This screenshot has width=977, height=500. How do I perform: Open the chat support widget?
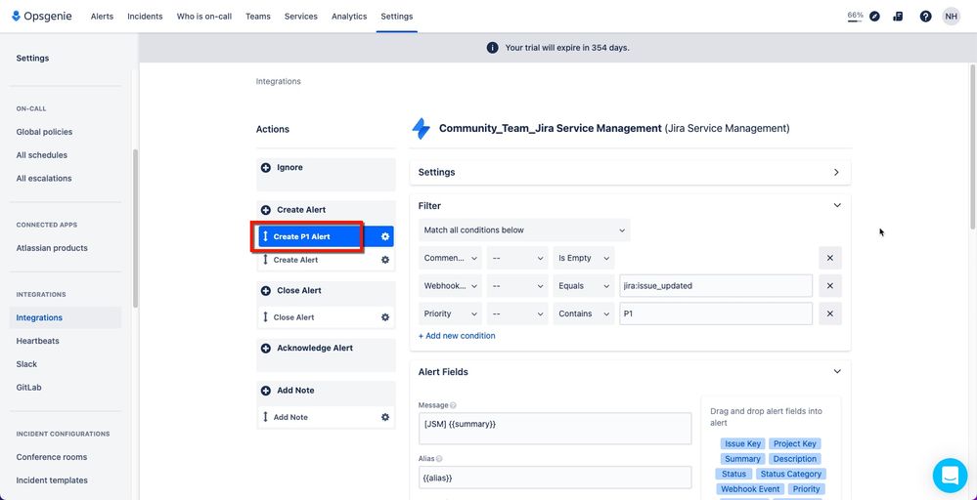949,476
